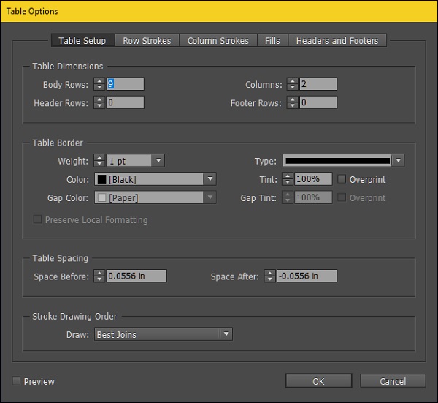Expand the Draw Best Joins dropdown
The width and height of the screenshot is (438, 403).
226,335
